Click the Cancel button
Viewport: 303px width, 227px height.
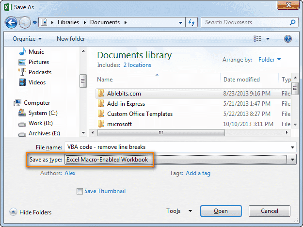[269, 211]
